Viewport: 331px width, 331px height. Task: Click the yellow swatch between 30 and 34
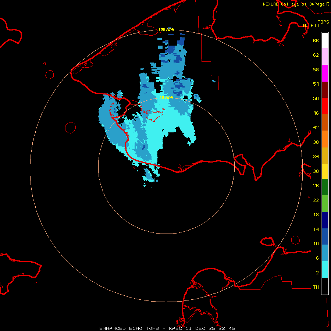click(325, 171)
